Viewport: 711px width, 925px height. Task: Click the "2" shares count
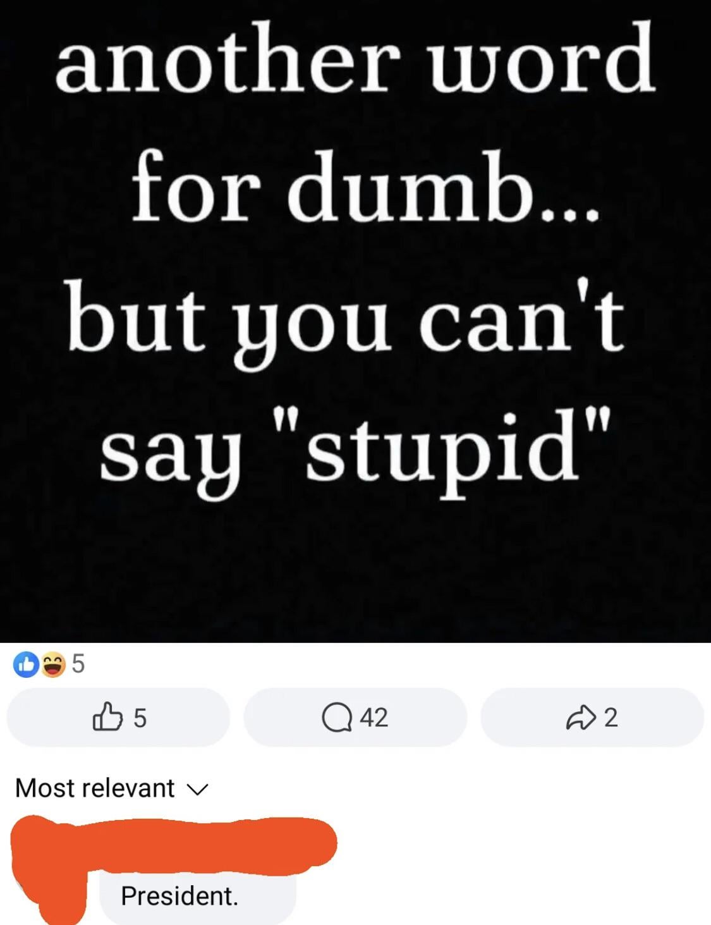[611, 718]
